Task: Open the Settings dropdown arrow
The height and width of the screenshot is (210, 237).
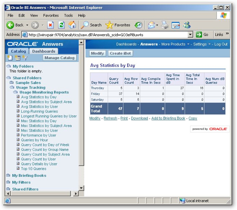Action: [x=210, y=44]
